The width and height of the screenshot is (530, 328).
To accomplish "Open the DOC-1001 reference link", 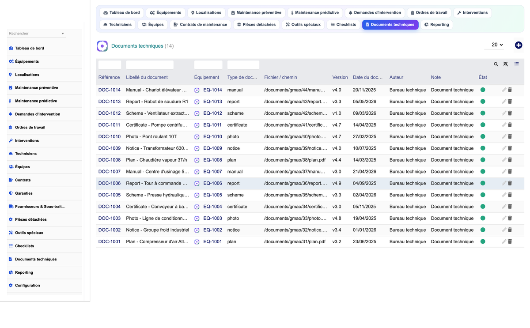I will pos(110,241).
